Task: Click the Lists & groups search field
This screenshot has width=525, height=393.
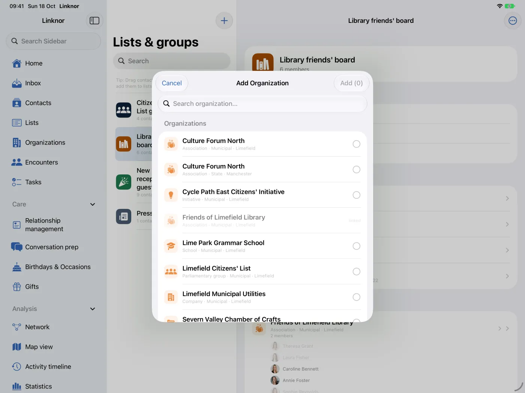Action: [172, 61]
